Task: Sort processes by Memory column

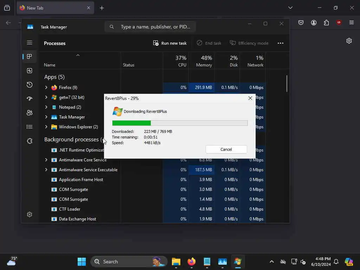Action: [x=201, y=61]
